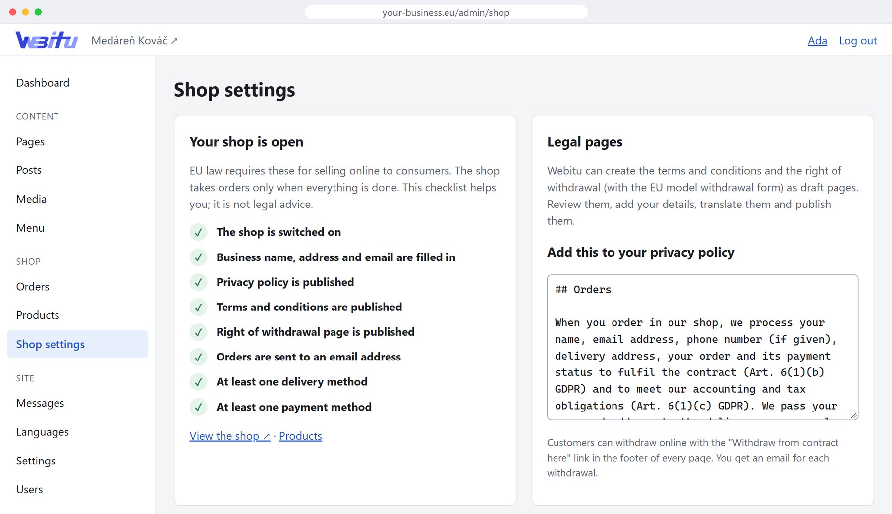892x514 pixels.
Task: Click the checkmark icon next to 'Privacy policy is published'
Action: point(198,282)
